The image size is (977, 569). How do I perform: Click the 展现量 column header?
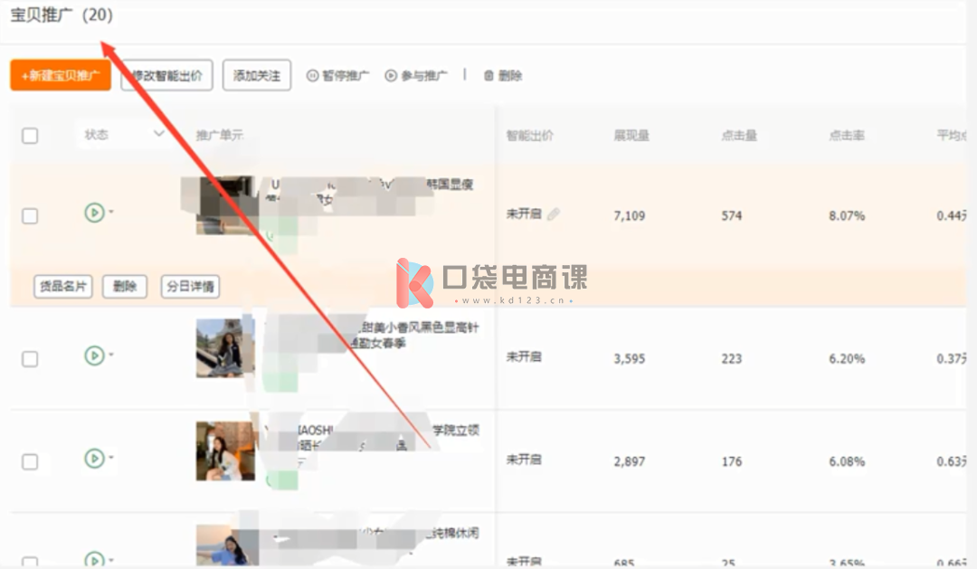pyautogui.click(x=631, y=135)
